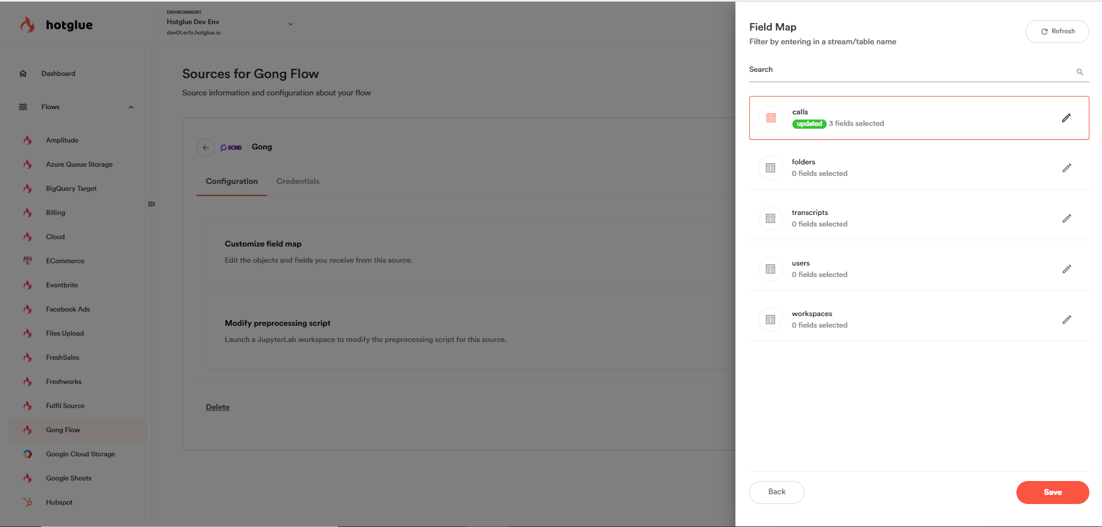This screenshot has width=1102, height=527.
Task: Click the Gong Flow flame icon
Action: [27, 430]
